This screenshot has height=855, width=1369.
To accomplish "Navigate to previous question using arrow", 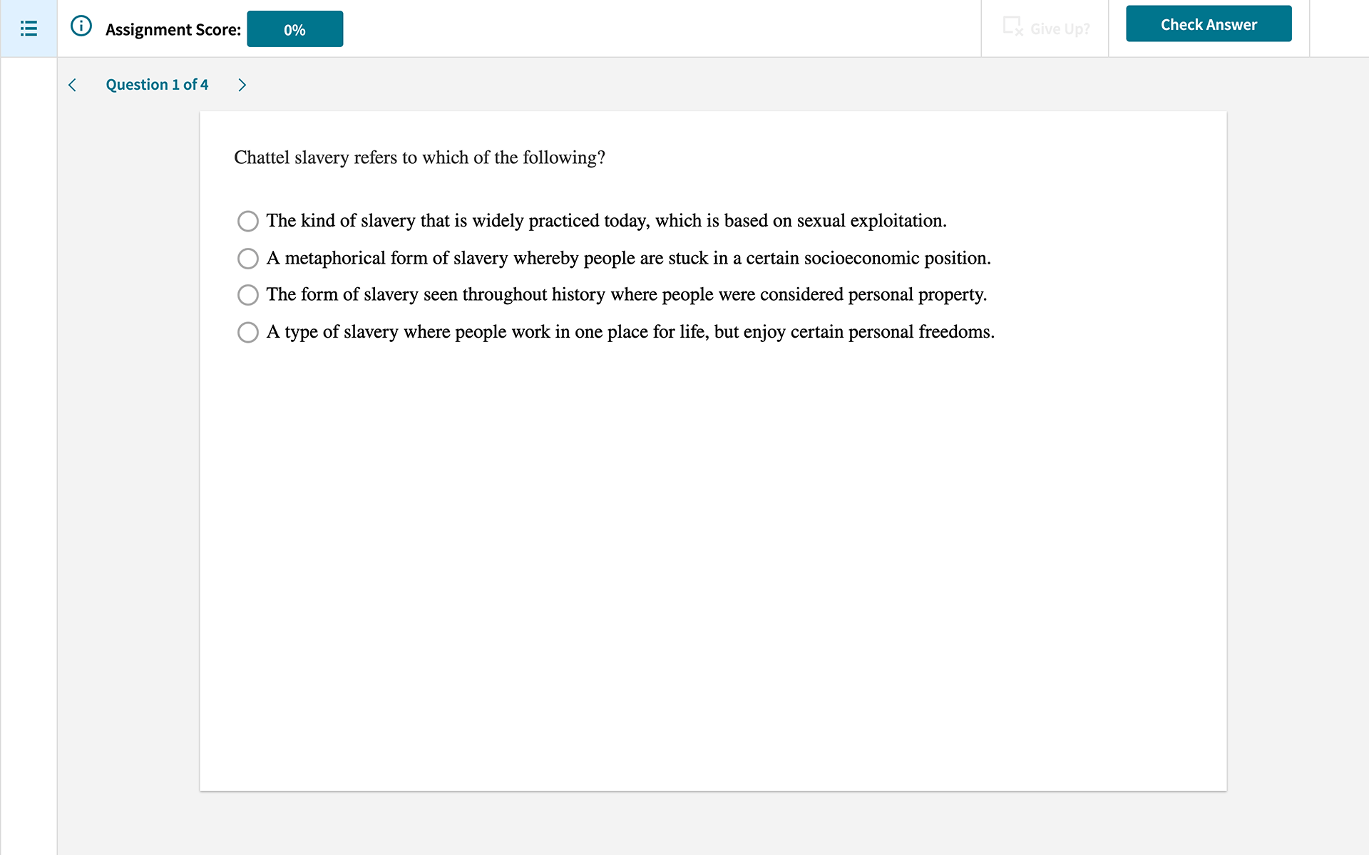I will (72, 85).
